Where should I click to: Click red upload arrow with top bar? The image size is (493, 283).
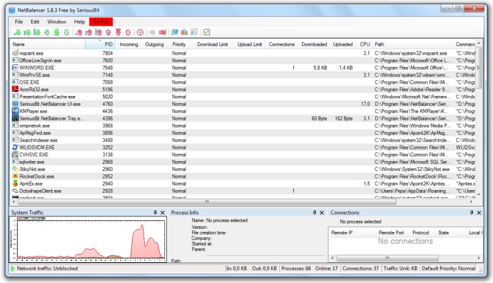[118, 33]
